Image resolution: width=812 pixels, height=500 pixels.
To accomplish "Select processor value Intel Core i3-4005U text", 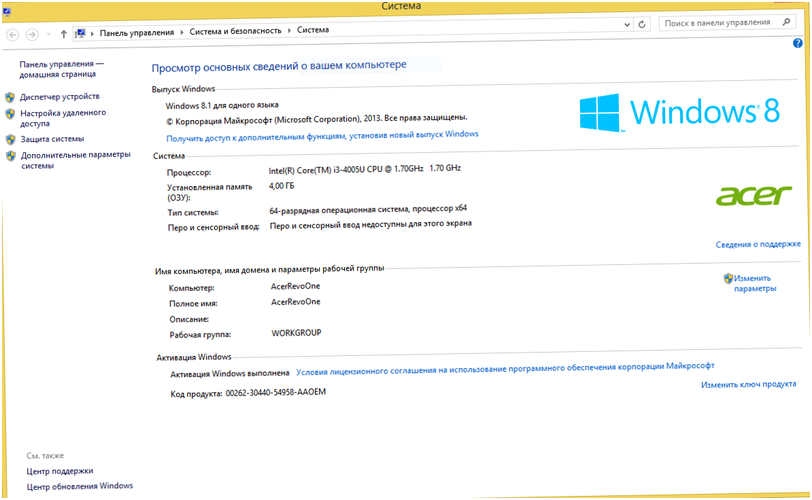I will 365,169.
